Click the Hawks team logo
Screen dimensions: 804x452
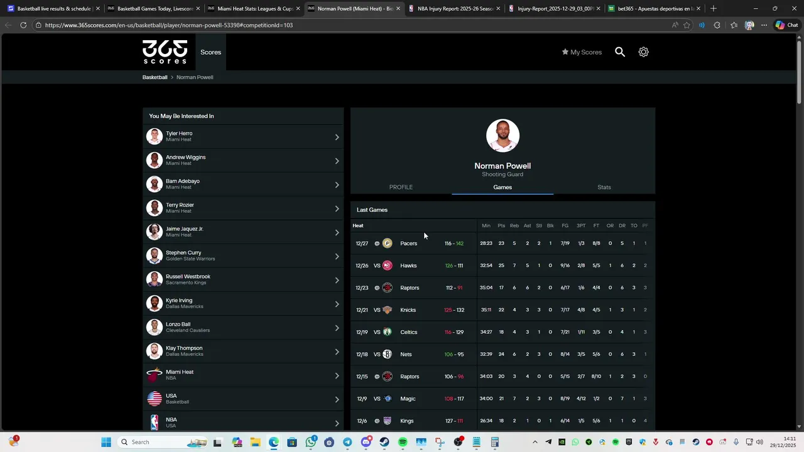387,266
